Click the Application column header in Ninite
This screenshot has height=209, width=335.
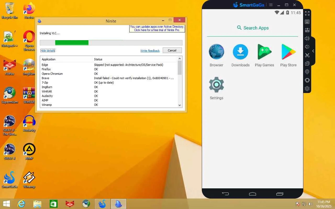pos(66,59)
